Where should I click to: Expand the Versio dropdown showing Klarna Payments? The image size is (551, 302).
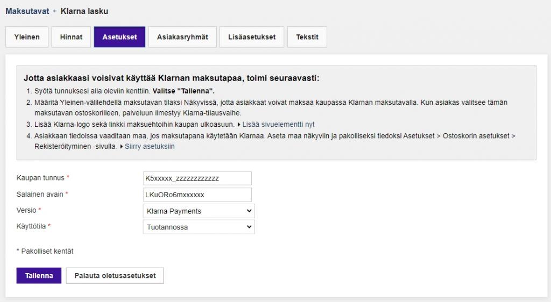pyautogui.click(x=199, y=211)
